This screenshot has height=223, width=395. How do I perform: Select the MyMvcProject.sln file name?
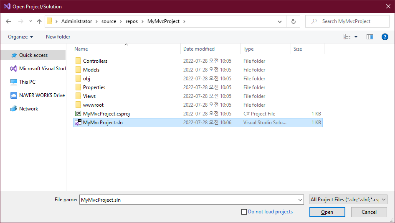point(103,123)
